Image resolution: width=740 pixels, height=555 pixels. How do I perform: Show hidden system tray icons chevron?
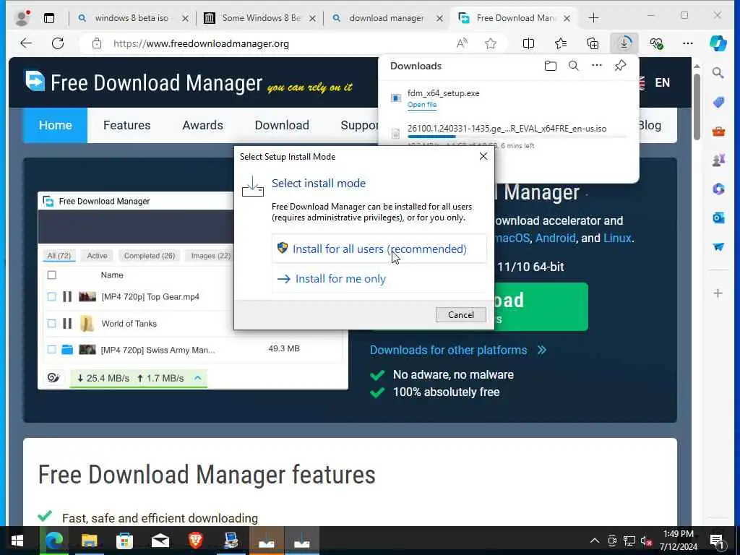[595, 541]
